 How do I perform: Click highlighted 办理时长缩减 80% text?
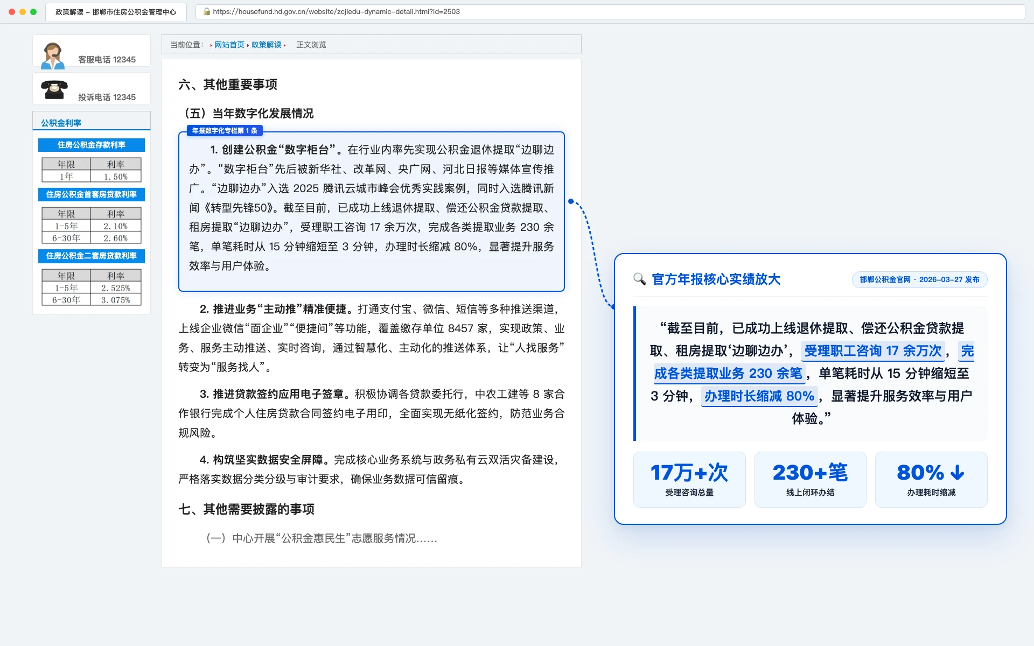[x=759, y=396]
